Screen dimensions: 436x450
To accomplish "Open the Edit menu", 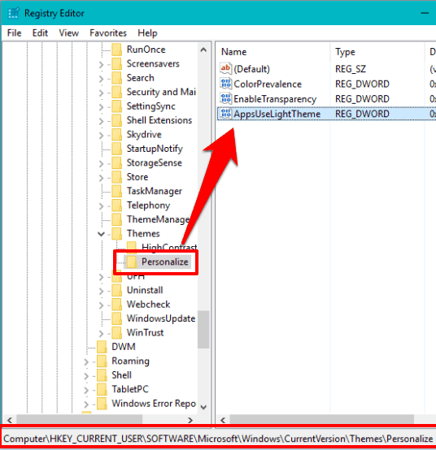I will point(40,33).
